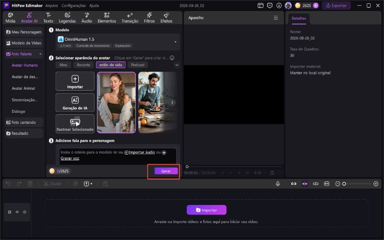Viewport: 384px width, 240px height.
Task: Zoom out the timeline with minus icon
Action: click(x=337, y=184)
